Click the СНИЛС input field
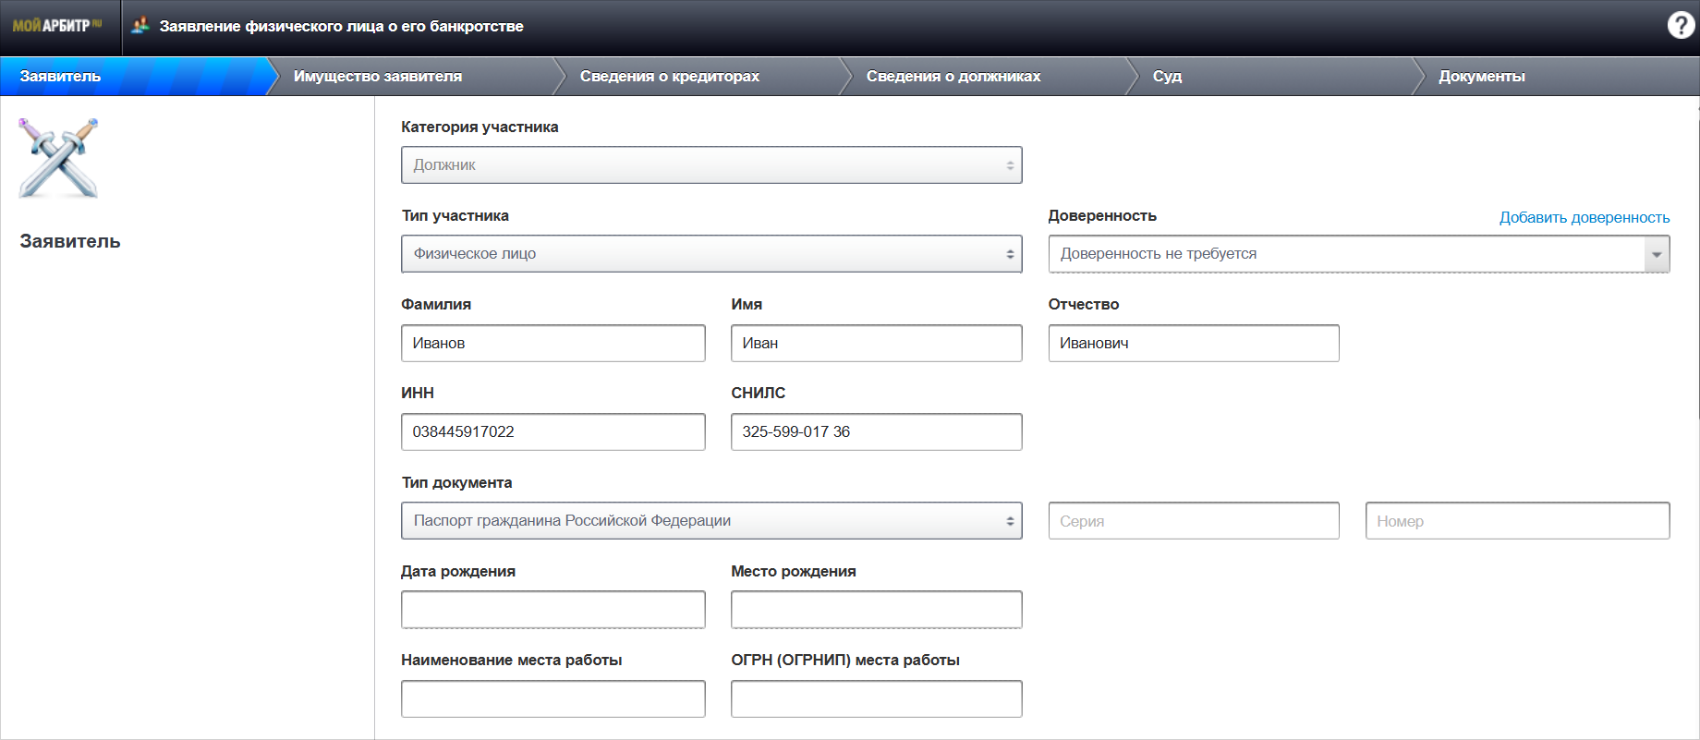Image resolution: width=1700 pixels, height=740 pixels. pos(875,432)
